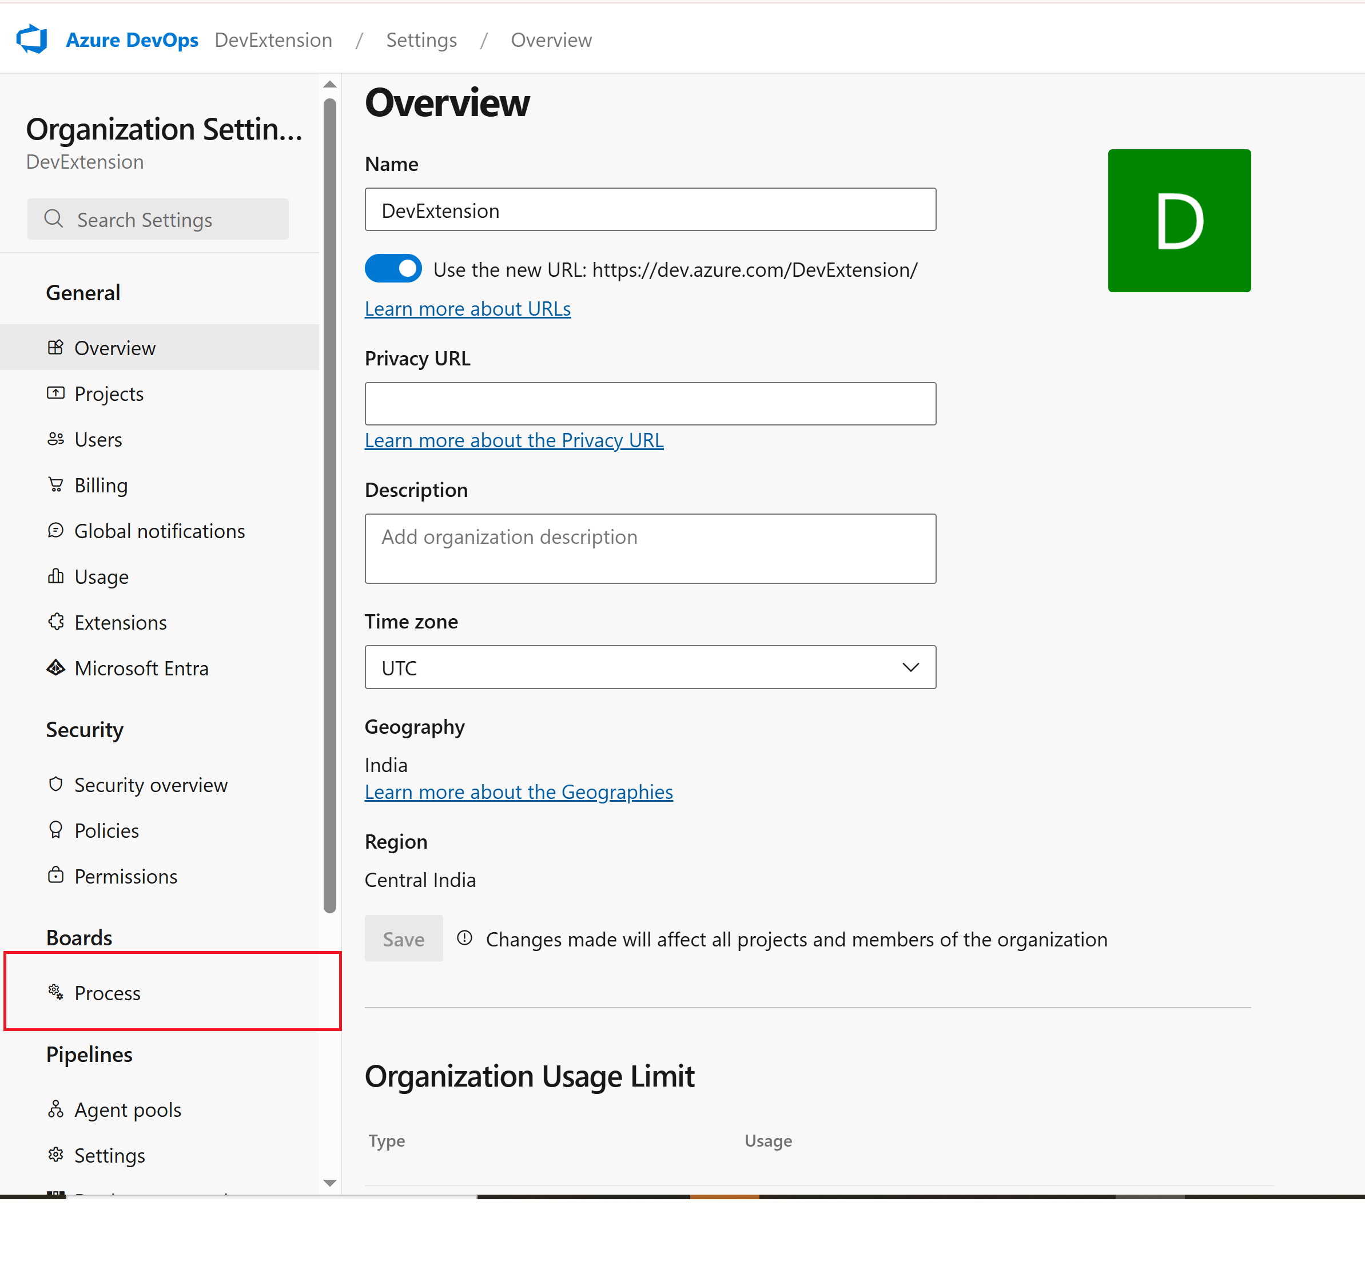1365x1277 pixels.
Task: Click the Process gears icon
Action: coord(55,992)
